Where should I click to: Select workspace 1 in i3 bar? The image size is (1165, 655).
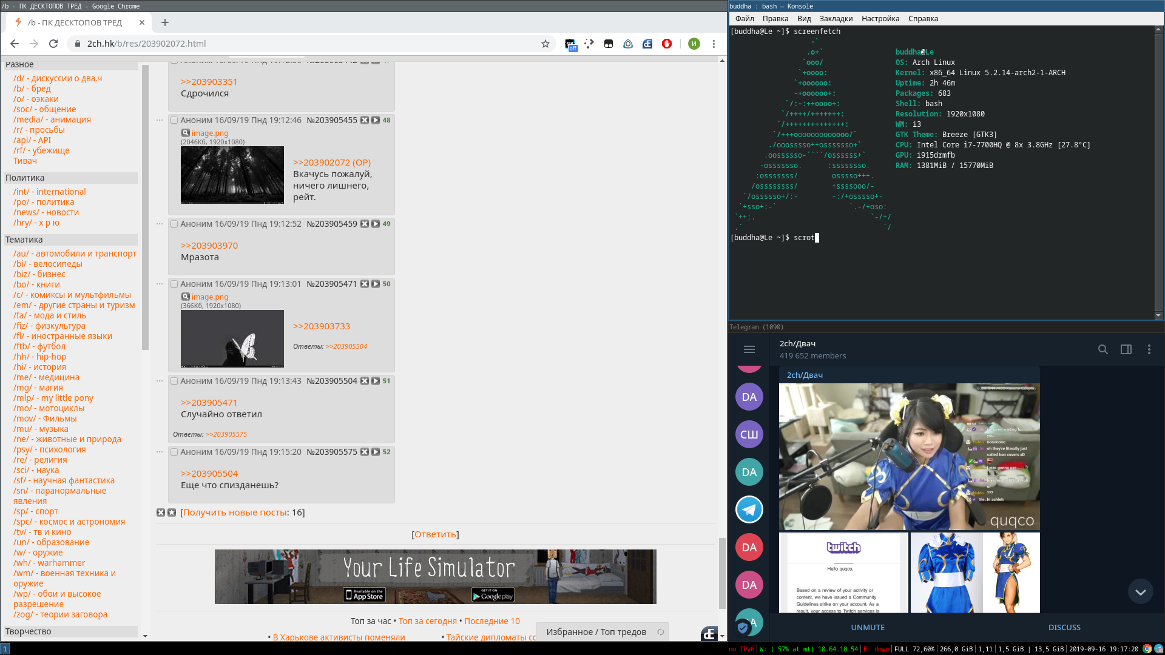(5, 649)
